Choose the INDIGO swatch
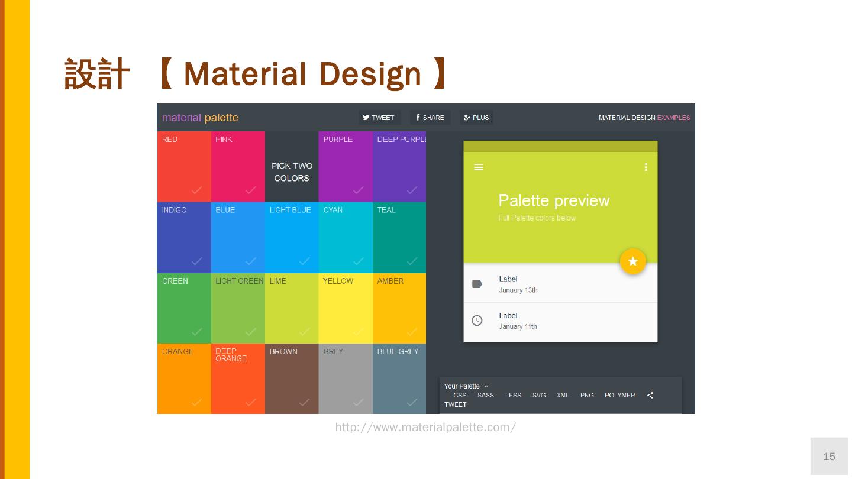This screenshot has height=479, width=852. [x=184, y=238]
